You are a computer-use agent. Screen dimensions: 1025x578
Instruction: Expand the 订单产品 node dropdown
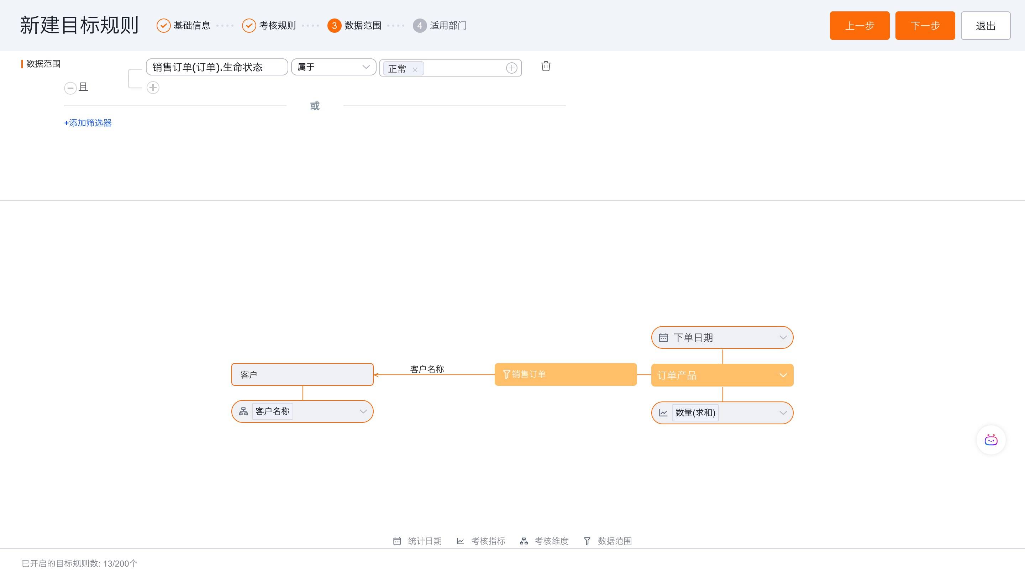783,375
